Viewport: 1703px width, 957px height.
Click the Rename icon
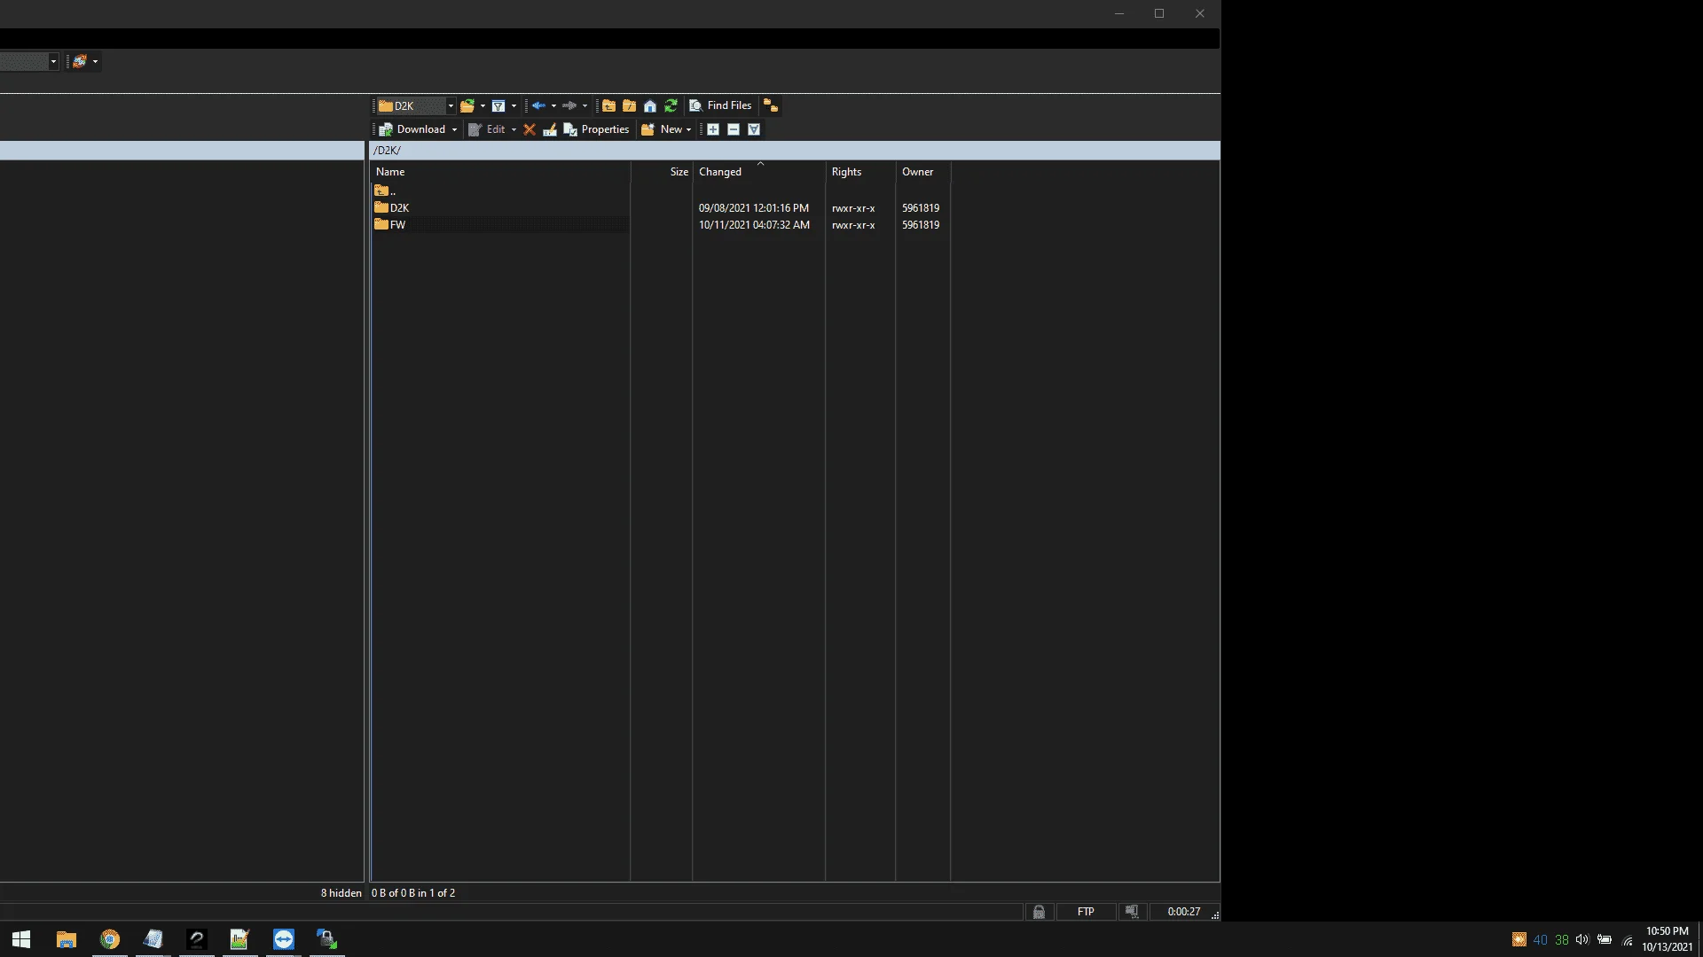click(x=550, y=129)
